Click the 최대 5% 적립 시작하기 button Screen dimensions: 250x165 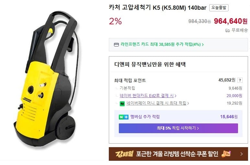178,128
